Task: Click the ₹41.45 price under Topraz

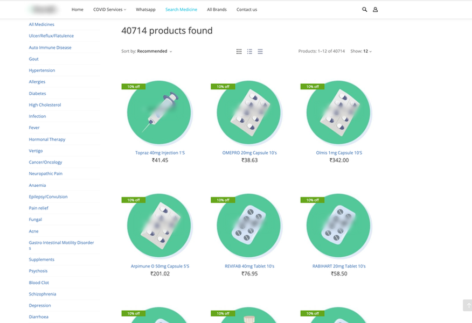Action: tap(160, 160)
